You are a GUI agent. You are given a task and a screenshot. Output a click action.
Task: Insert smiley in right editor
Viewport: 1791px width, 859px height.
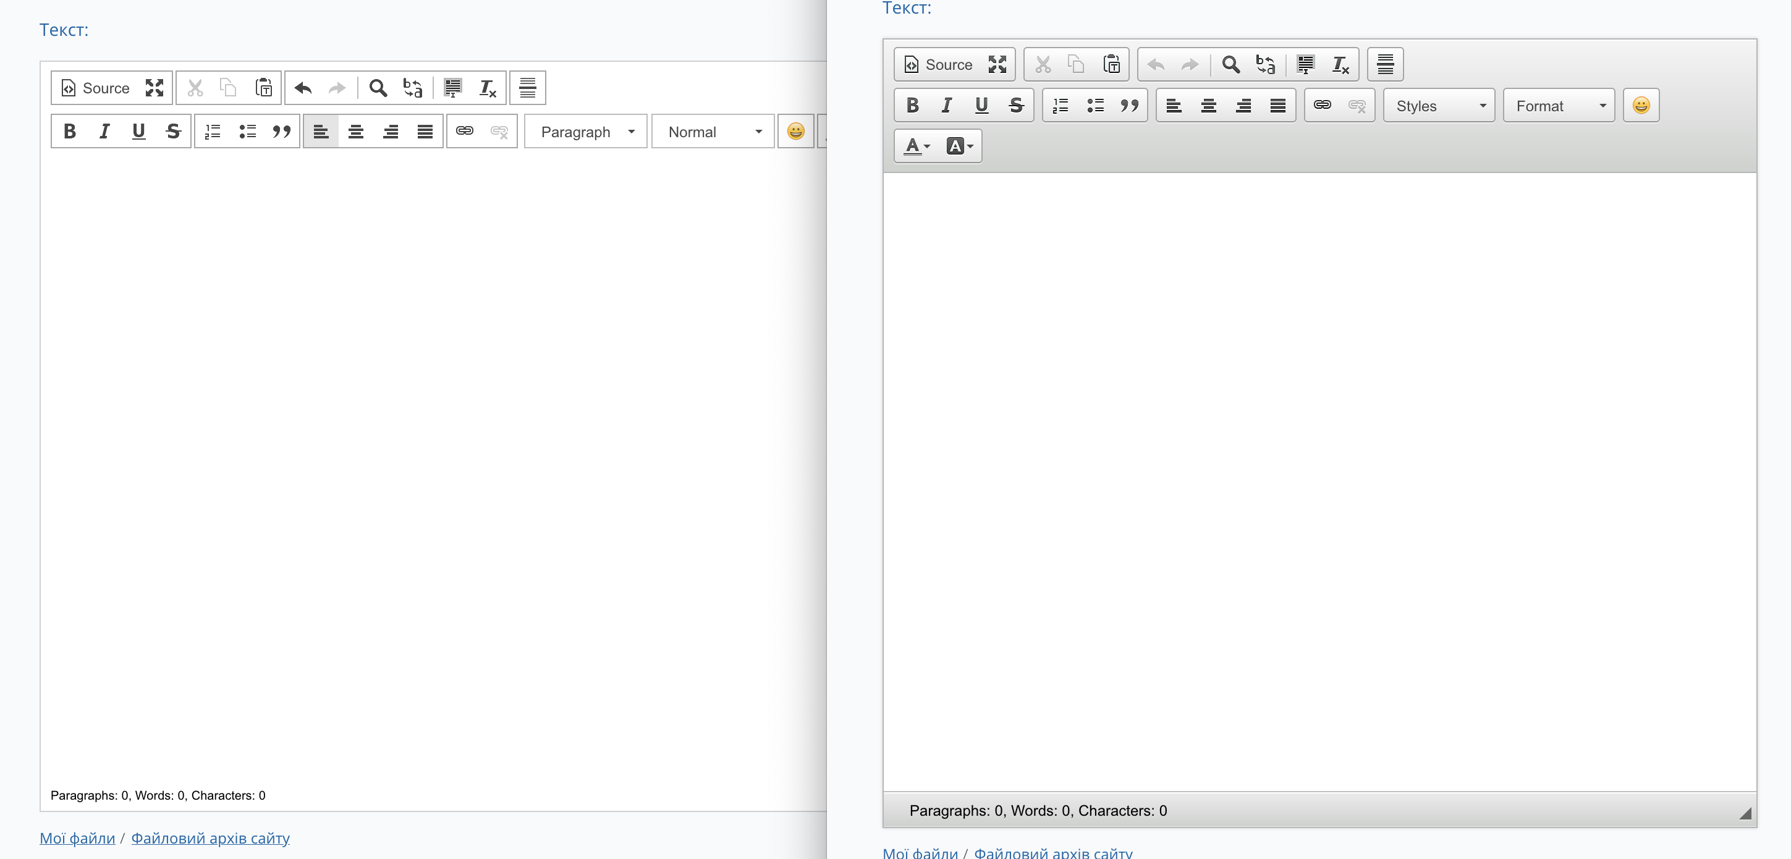tap(1641, 106)
